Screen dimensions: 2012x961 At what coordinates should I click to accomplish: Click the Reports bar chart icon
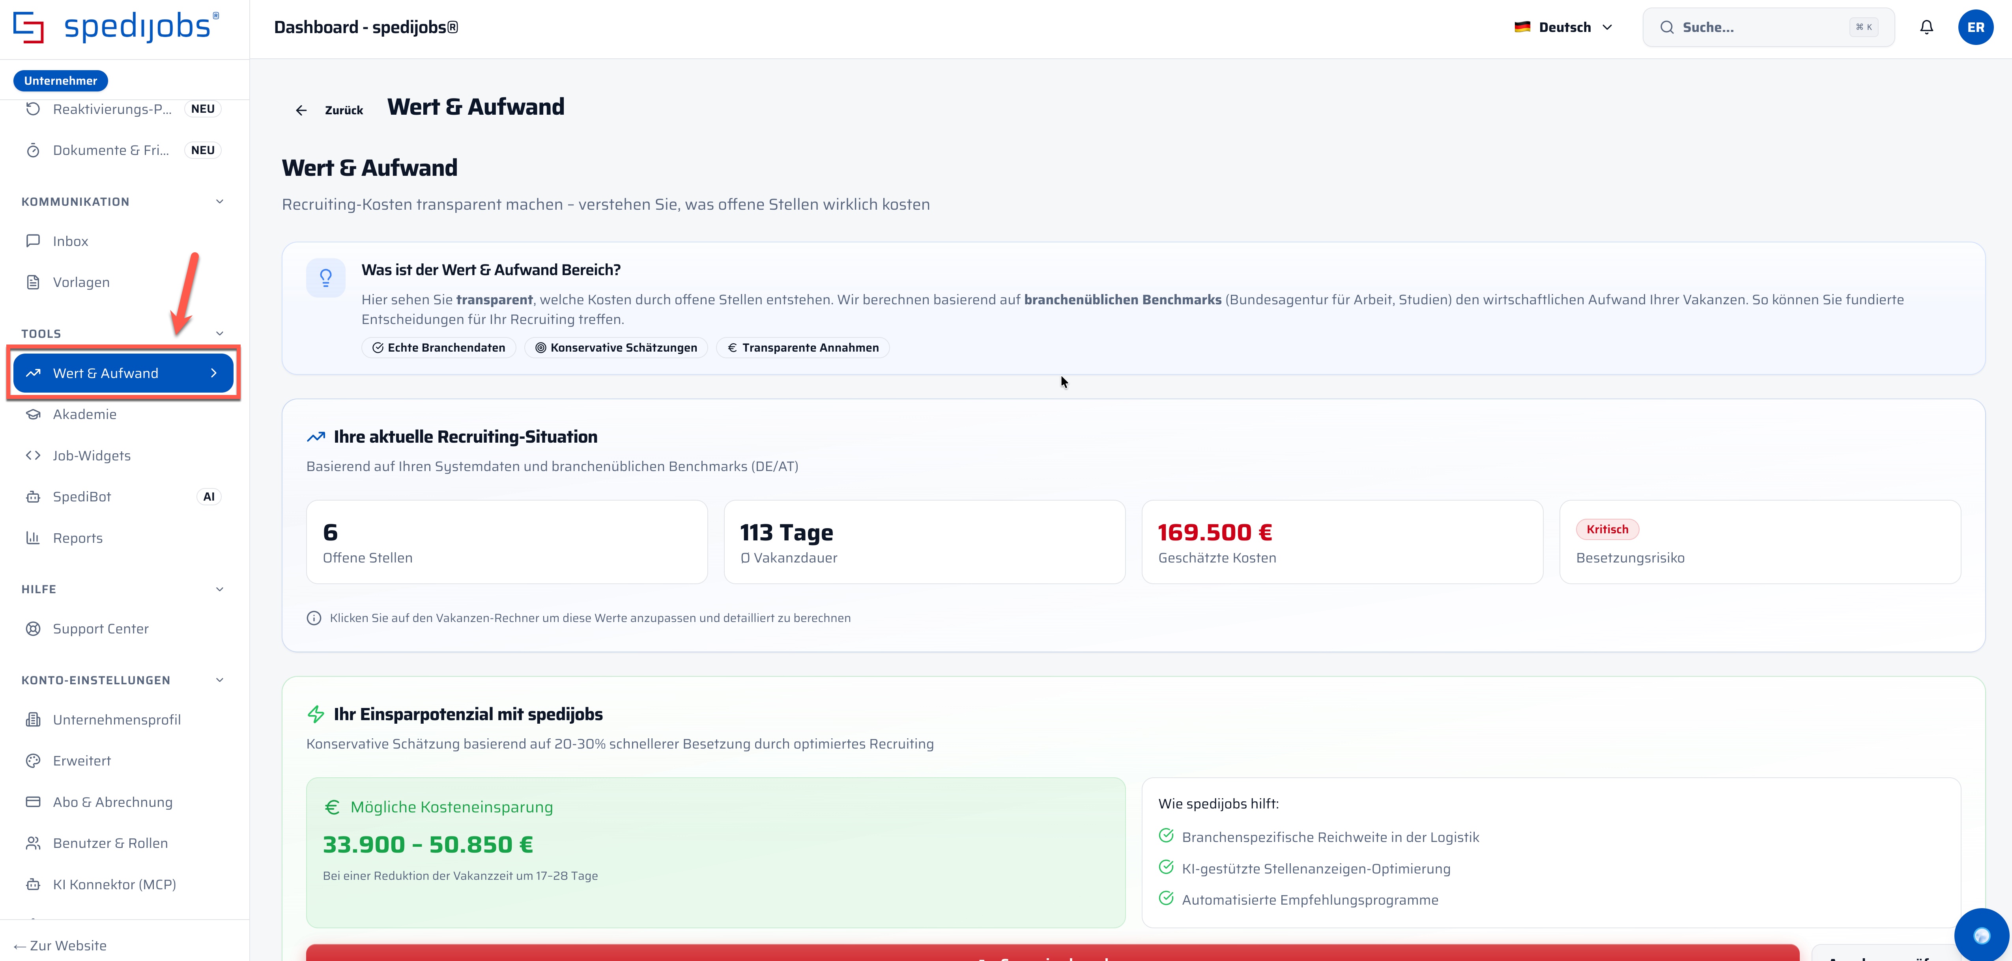pos(33,538)
